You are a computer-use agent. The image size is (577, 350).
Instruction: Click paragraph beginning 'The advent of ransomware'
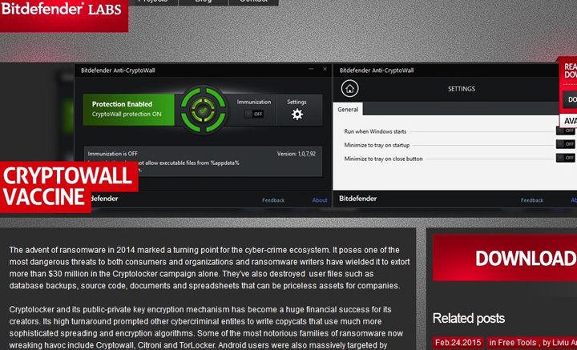click(x=209, y=268)
